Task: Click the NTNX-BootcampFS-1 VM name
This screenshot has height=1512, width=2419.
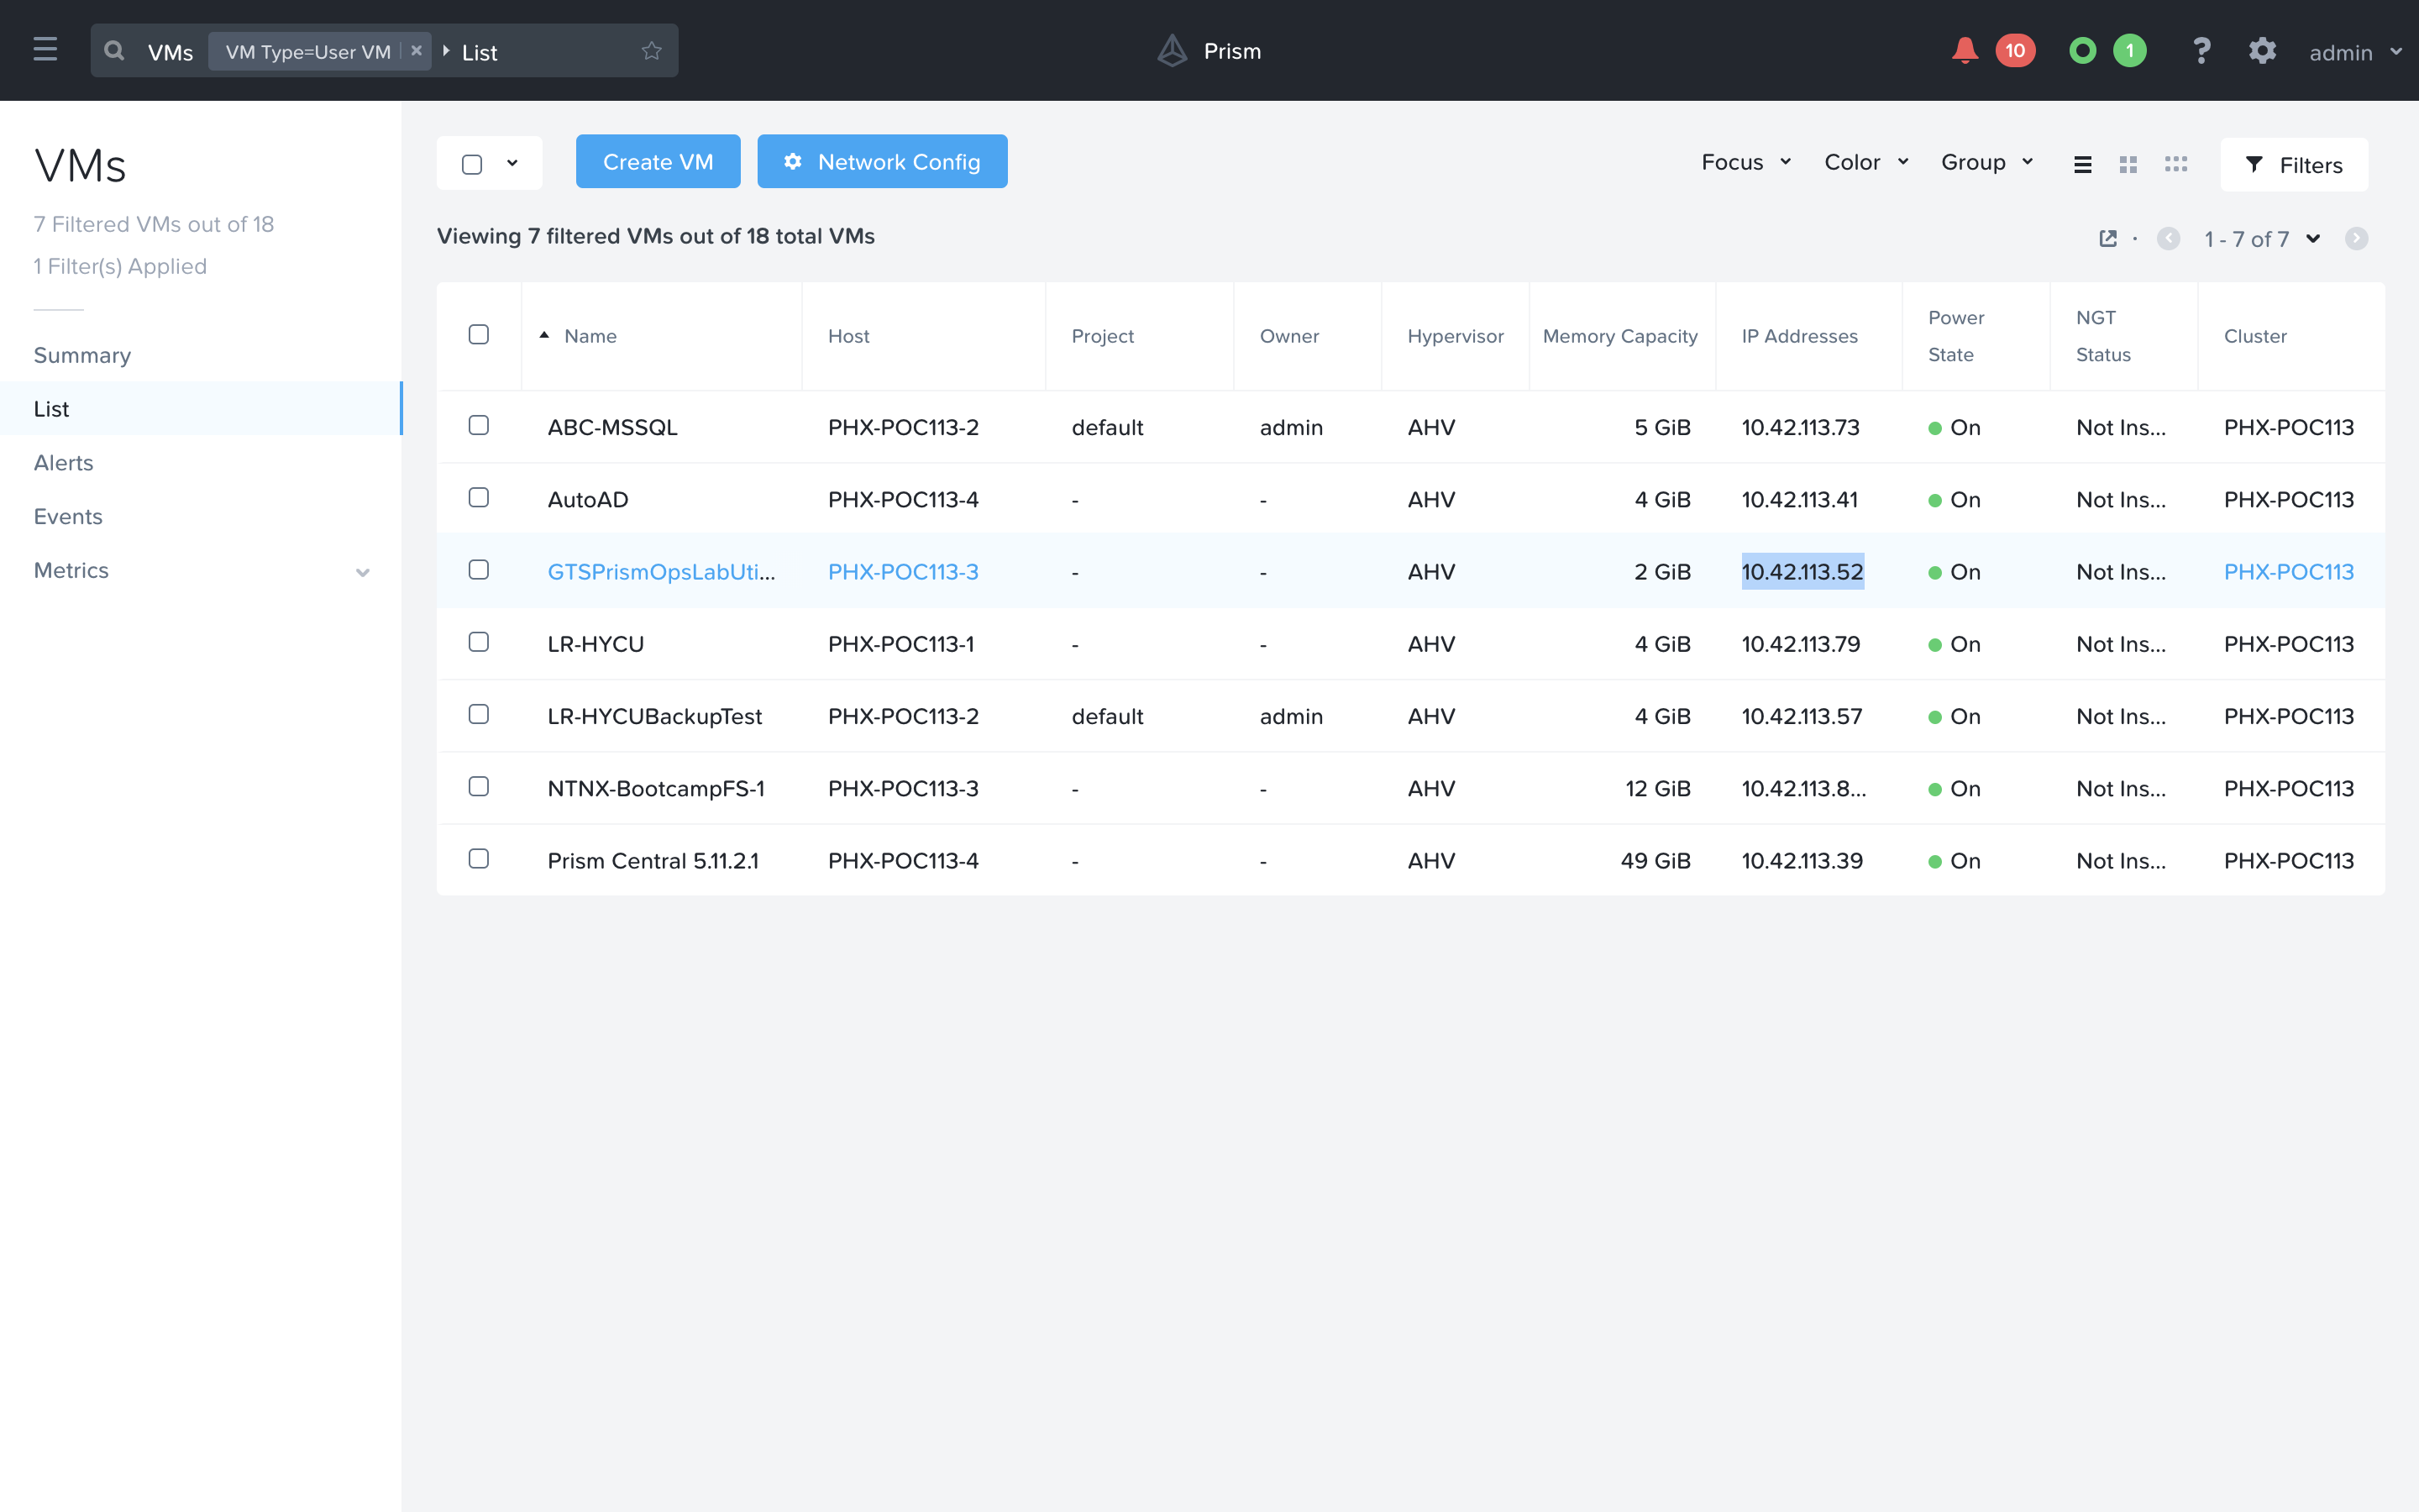Action: coord(656,789)
